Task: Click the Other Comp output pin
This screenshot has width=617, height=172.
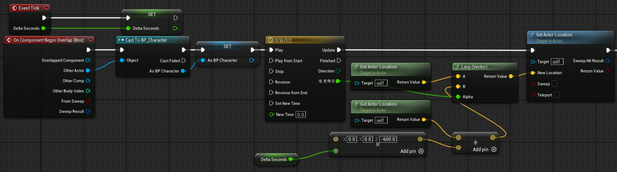Action: [88, 80]
